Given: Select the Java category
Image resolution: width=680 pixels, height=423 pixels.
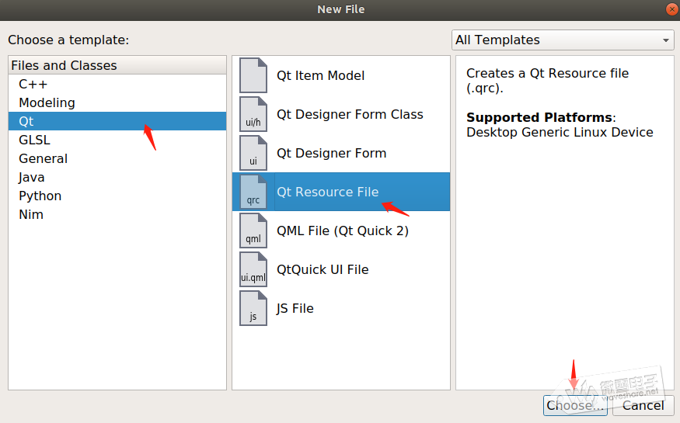Looking at the screenshot, I should pos(32,177).
